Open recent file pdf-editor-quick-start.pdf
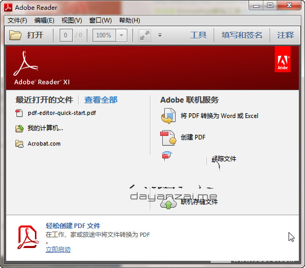 pos(62,113)
